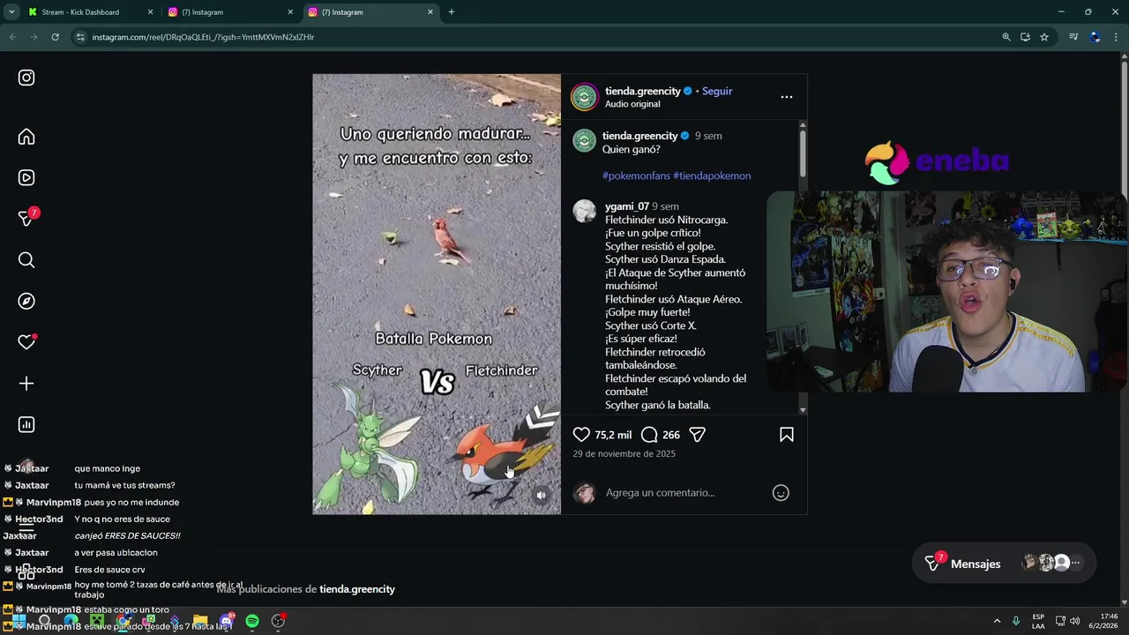1129x635 pixels.
Task: Click the comments scrollbar thumb
Action: (x=803, y=154)
